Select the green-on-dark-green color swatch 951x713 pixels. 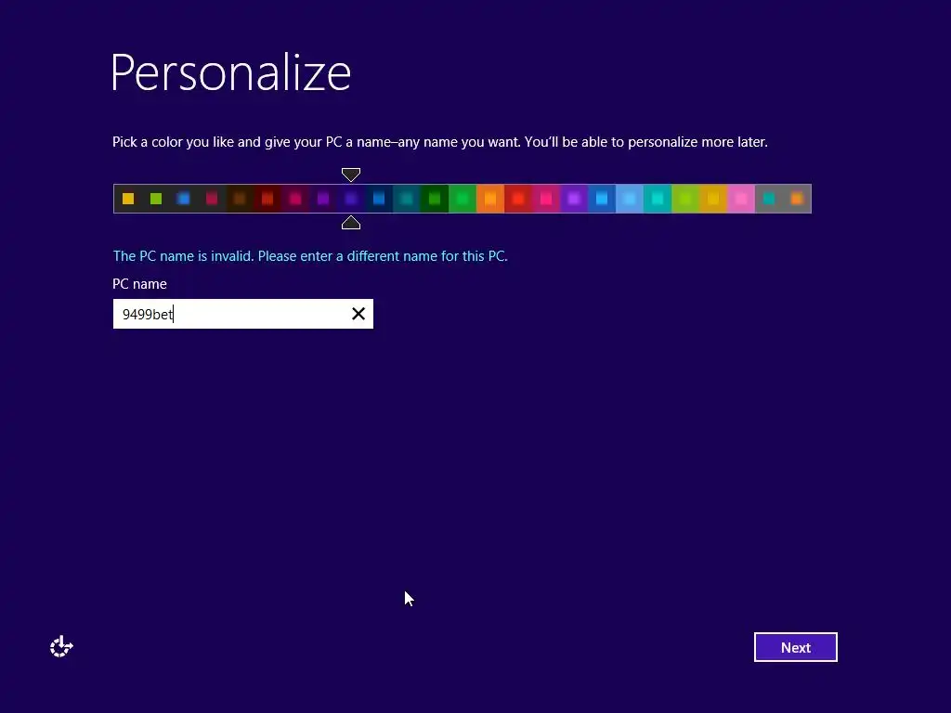(435, 199)
